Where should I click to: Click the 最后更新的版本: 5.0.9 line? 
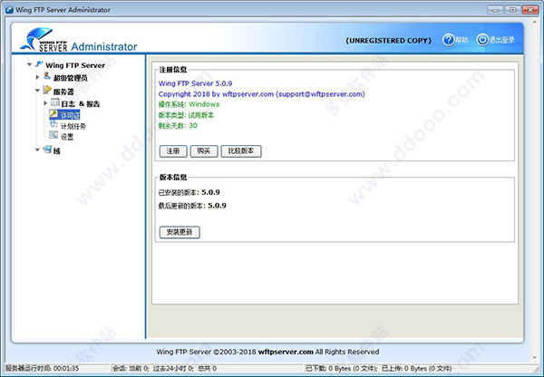coord(192,206)
